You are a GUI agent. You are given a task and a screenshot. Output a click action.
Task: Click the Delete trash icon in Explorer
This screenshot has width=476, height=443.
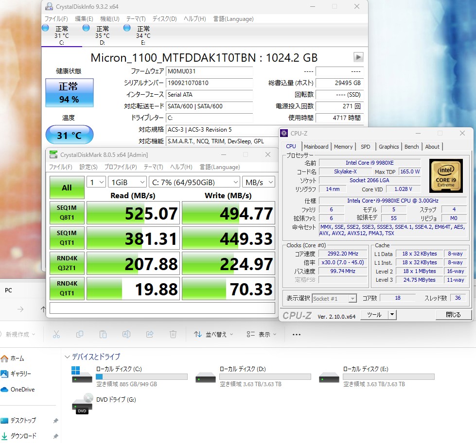(173, 334)
